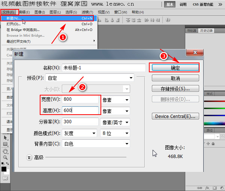Viewport: 225px width, 191px height.
Task: Open the 选择(S) menu
Action: tap(71, 12)
